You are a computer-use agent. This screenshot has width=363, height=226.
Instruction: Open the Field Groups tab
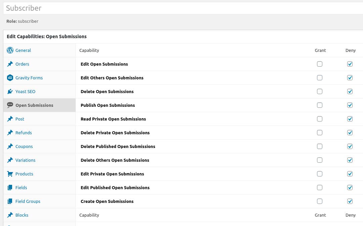point(39,201)
